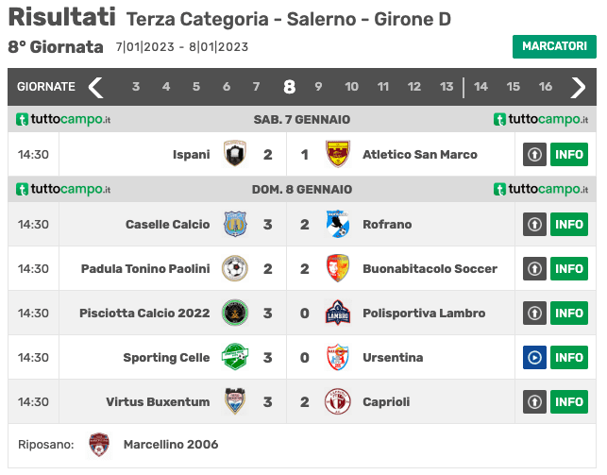Image resolution: width=607 pixels, height=475 pixels.
Task: Open the Buonabitacolo Soccer team link
Action: pyautogui.click(x=430, y=269)
